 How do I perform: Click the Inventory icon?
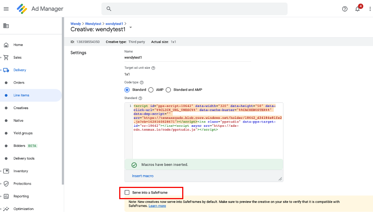pos(6,171)
